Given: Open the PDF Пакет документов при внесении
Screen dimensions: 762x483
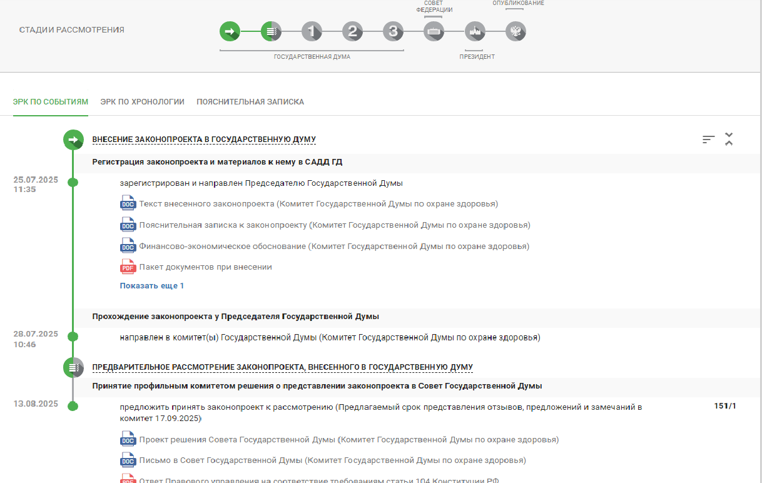Looking at the screenshot, I should point(205,267).
